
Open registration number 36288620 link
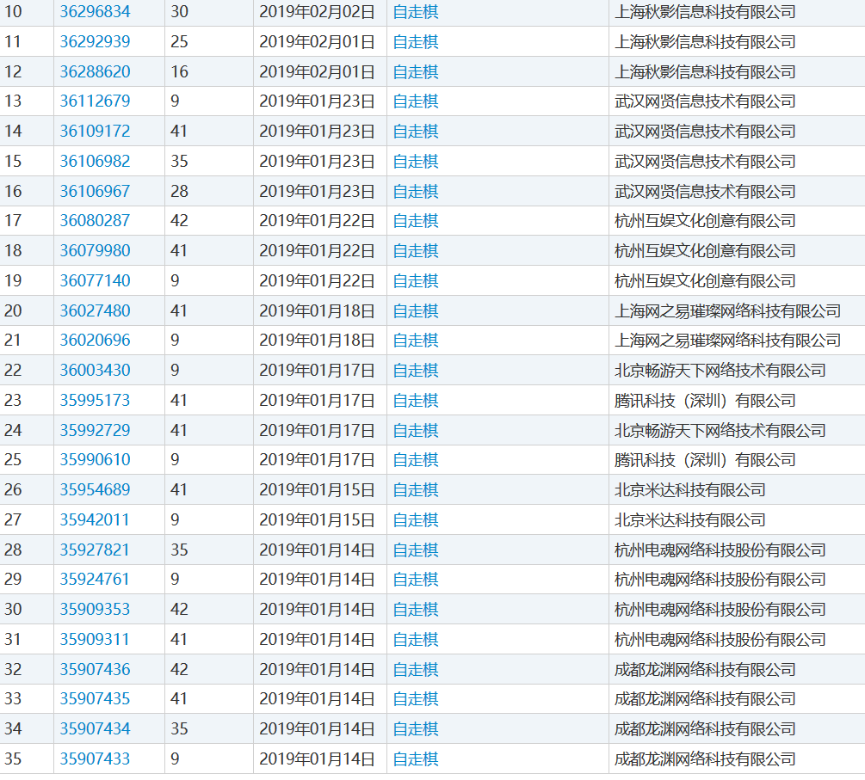[x=95, y=71]
